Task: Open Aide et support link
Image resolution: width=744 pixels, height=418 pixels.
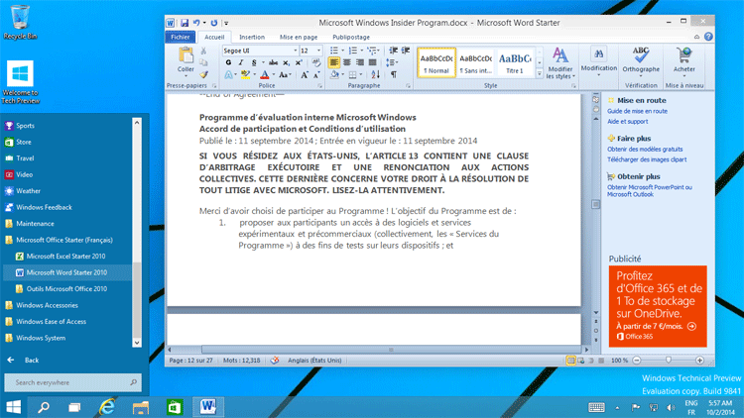Action: click(x=627, y=122)
